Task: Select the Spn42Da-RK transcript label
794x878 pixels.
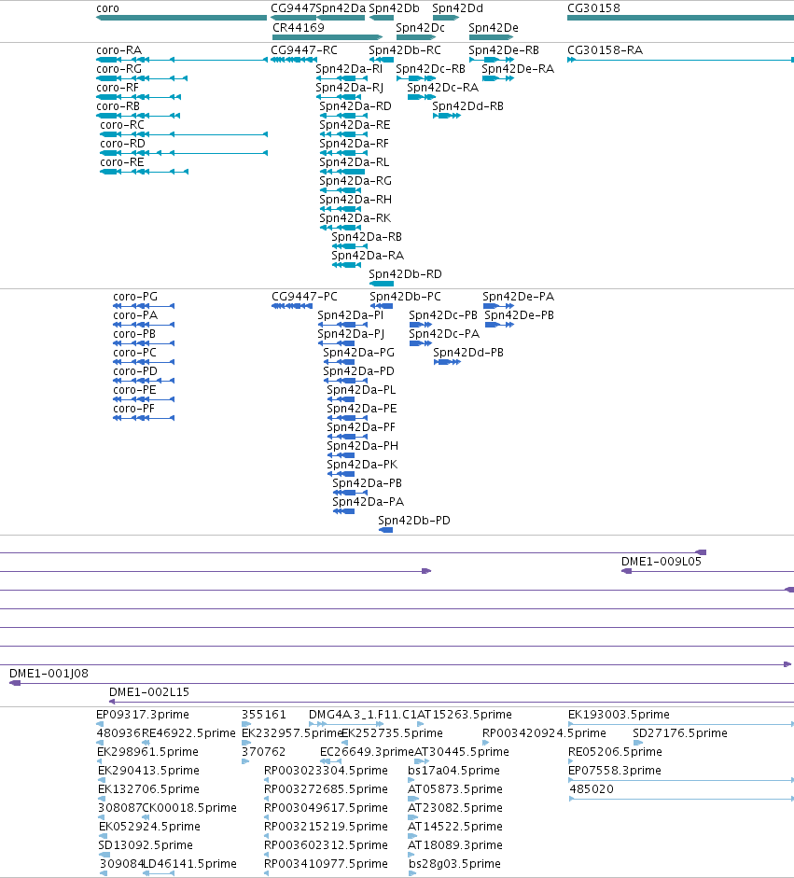Action: pyautogui.click(x=355, y=218)
